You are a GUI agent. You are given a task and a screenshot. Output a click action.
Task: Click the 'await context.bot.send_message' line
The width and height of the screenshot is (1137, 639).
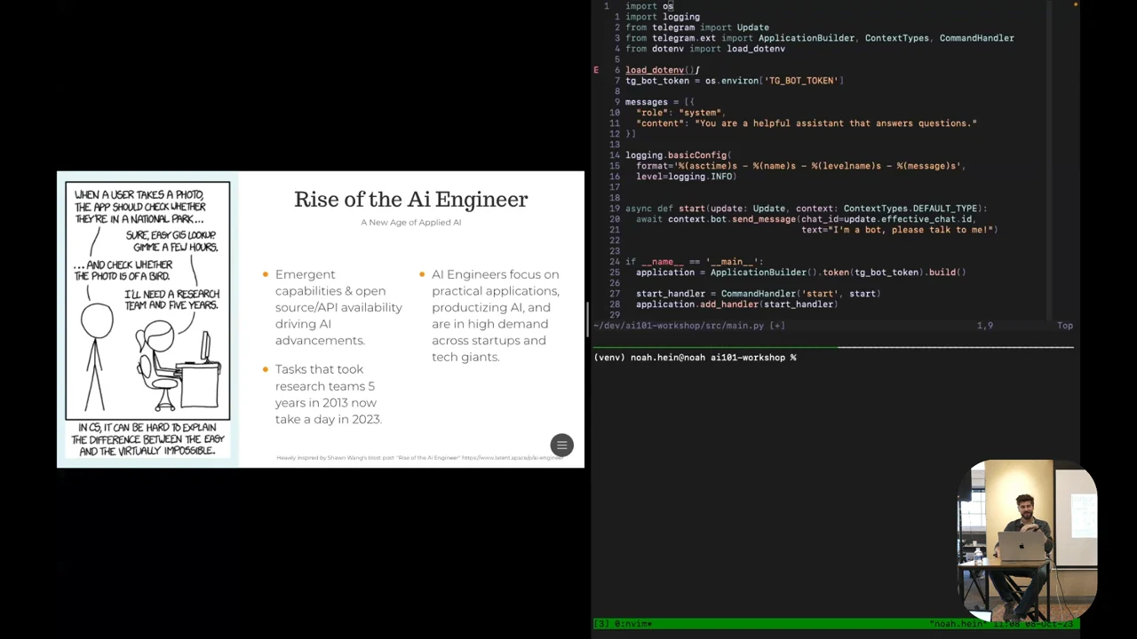tap(806, 219)
